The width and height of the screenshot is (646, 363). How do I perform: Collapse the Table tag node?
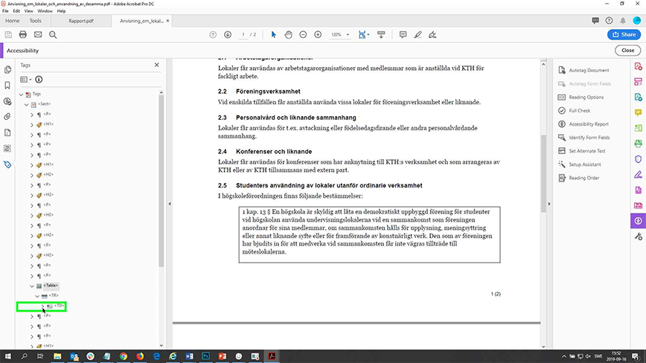pyautogui.click(x=32, y=286)
